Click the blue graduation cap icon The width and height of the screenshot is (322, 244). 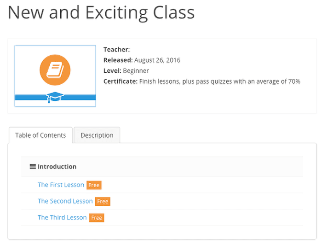[55, 97]
